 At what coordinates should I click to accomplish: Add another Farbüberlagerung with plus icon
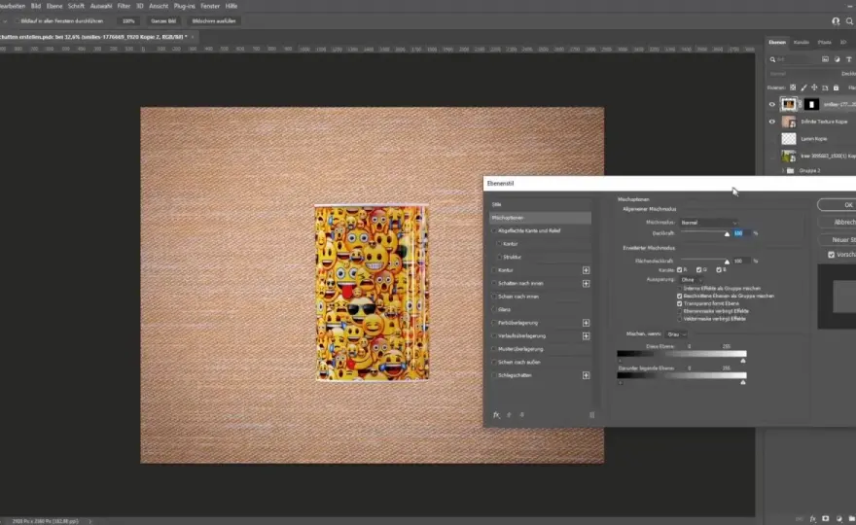(586, 323)
